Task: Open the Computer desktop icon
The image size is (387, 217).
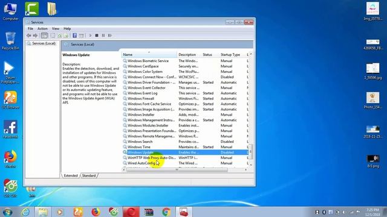Action: (x=10, y=11)
